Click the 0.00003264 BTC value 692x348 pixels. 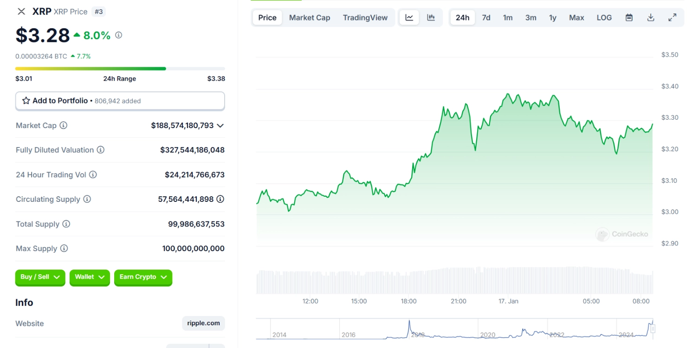[41, 56]
